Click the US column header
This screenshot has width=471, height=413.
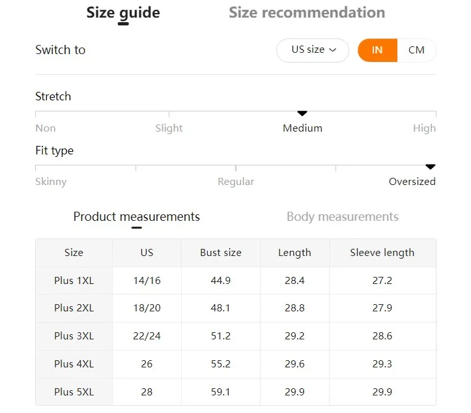147,253
